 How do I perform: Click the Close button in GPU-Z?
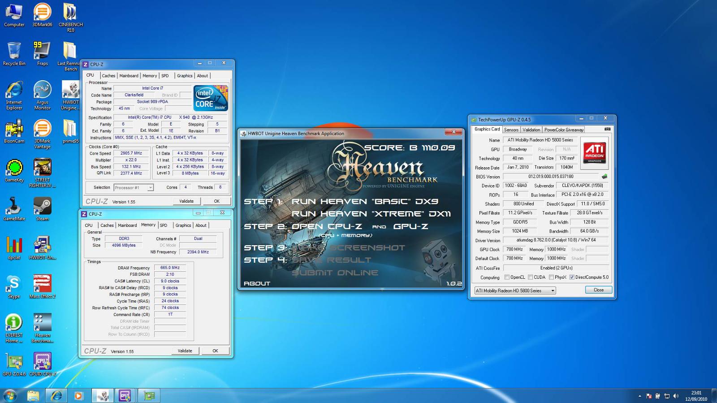point(599,290)
